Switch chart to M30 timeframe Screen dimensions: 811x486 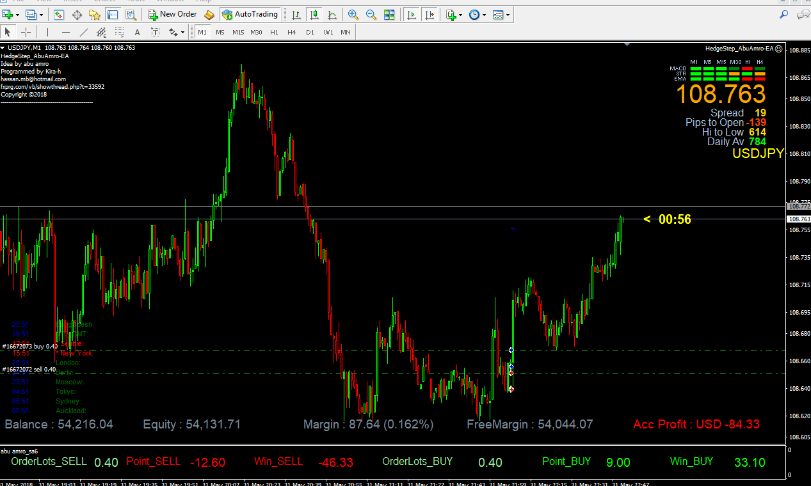[256, 32]
